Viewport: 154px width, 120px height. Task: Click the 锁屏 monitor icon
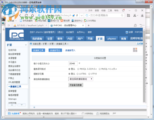[127, 32]
